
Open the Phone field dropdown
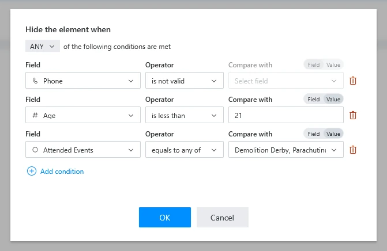pyautogui.click(x=83, y=80)
